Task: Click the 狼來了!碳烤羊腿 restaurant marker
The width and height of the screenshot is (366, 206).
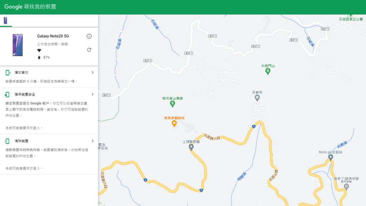Action: pyautogui.click(x=346, y=186)
